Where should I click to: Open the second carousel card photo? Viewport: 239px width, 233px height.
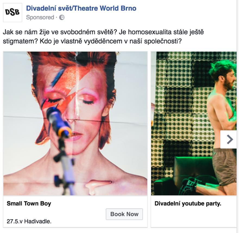tap(194, 123)
